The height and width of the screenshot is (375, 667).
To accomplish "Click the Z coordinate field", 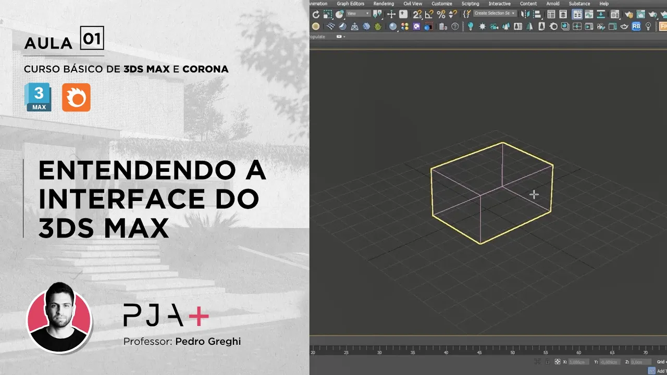I will (x=640, y=361).
